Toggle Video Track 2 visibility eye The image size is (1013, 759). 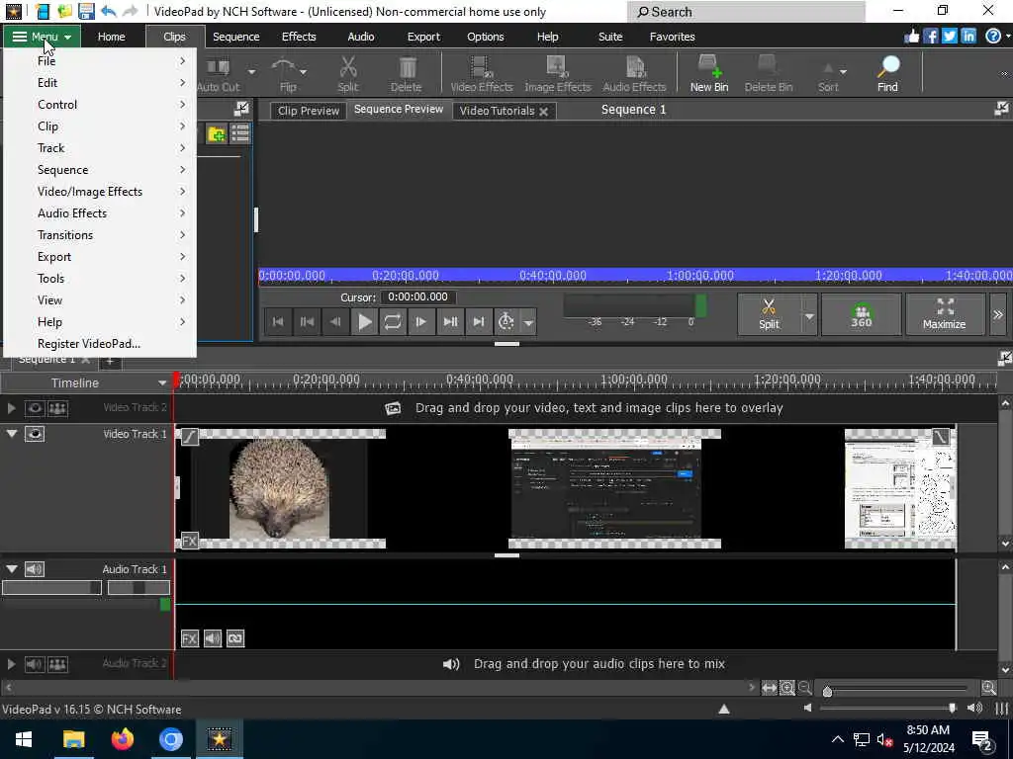click(35, 408)
